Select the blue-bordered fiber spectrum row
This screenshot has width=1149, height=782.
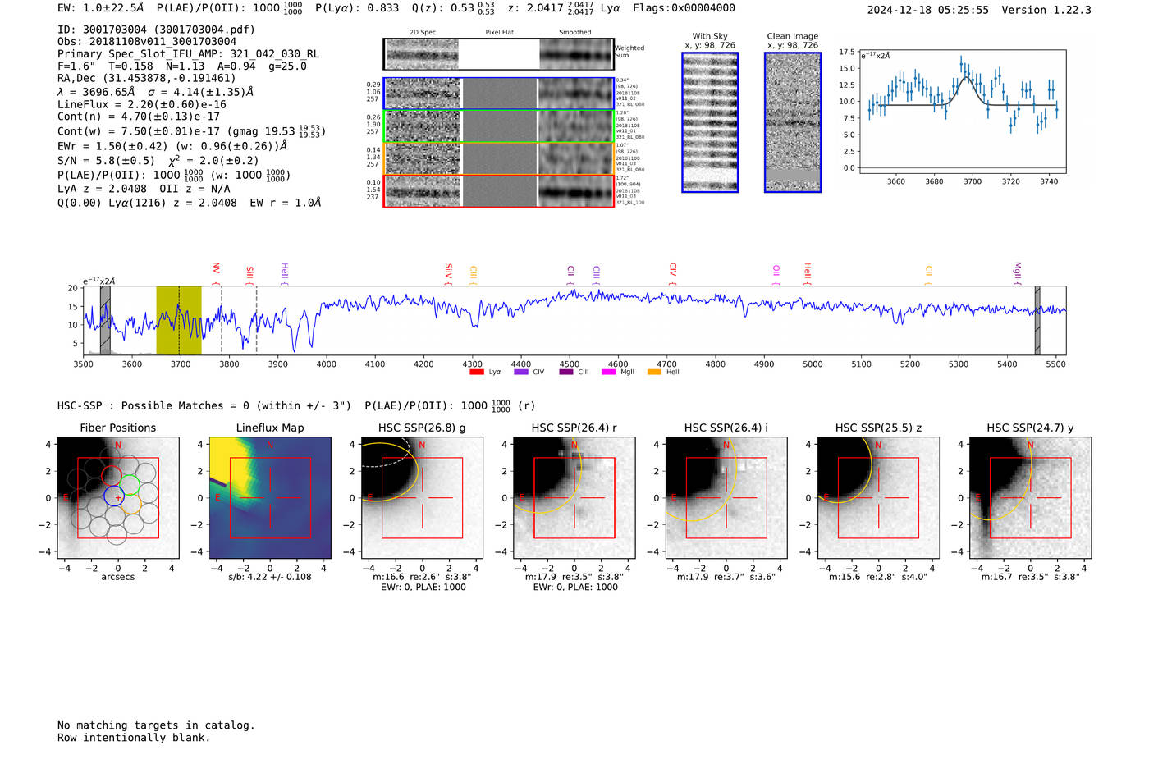click(x=499, y=94)
